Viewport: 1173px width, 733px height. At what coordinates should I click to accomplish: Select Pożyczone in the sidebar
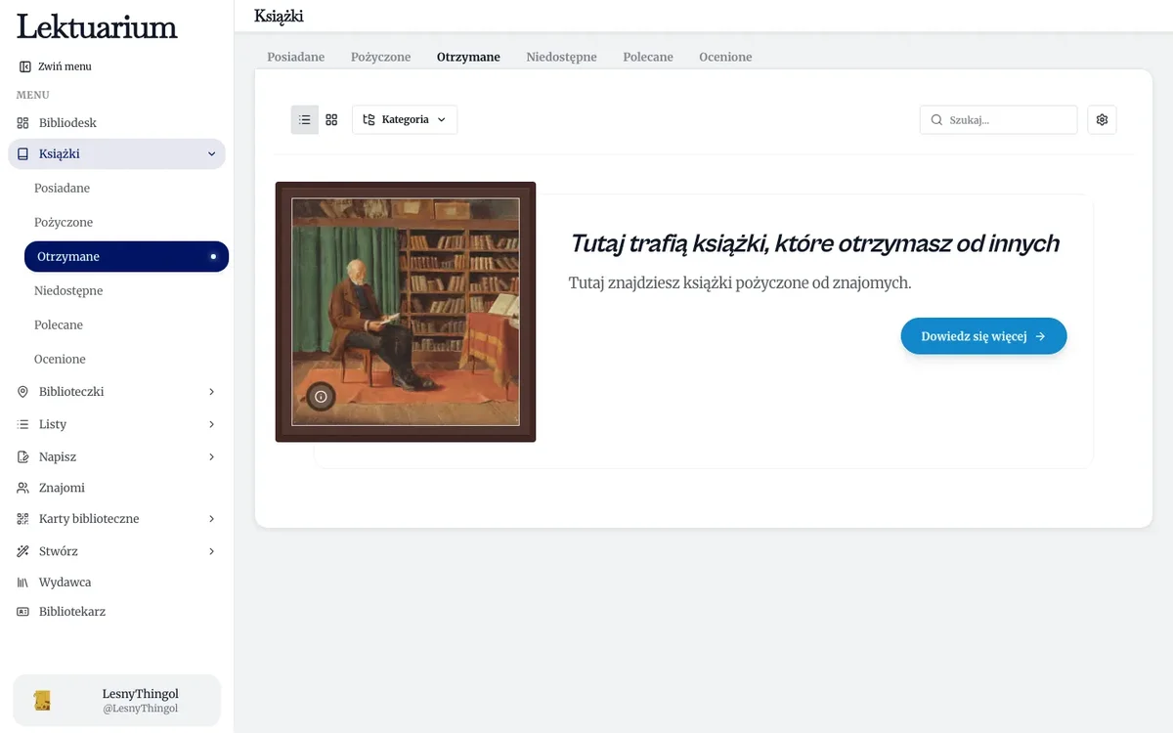tap(126, 222)
